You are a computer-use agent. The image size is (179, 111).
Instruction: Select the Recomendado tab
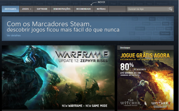(x=83, y=9)
